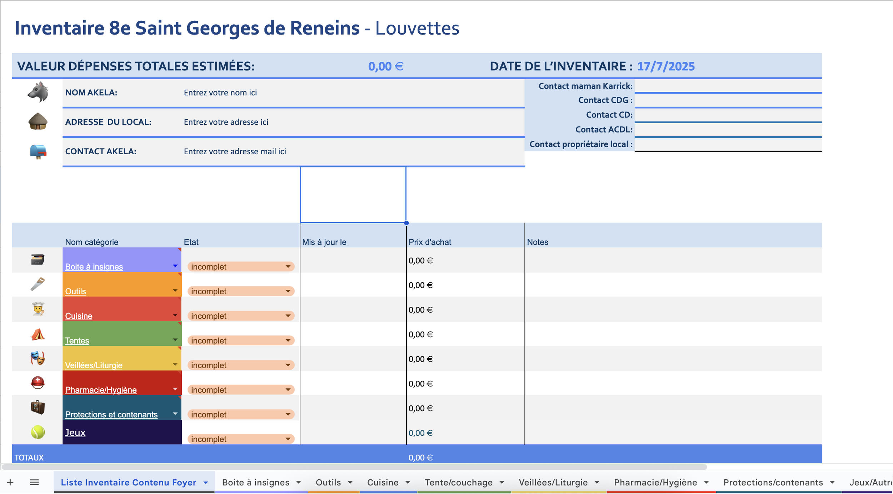
Task: Click the box icon for Boite à insignes
Action: pos(38,259)
